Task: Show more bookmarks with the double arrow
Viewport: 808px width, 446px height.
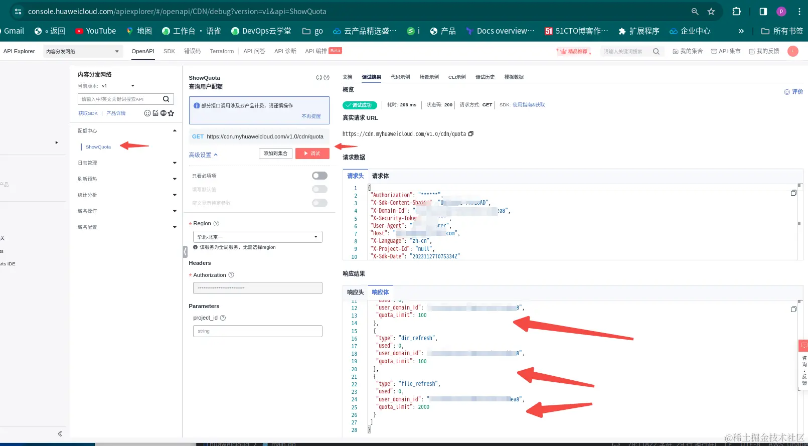Action: 741,31
